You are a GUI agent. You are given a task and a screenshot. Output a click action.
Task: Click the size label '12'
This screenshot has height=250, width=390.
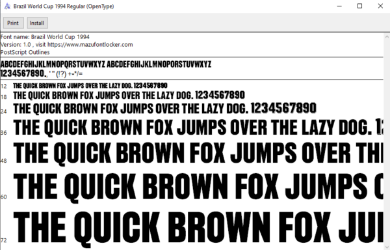4,87
